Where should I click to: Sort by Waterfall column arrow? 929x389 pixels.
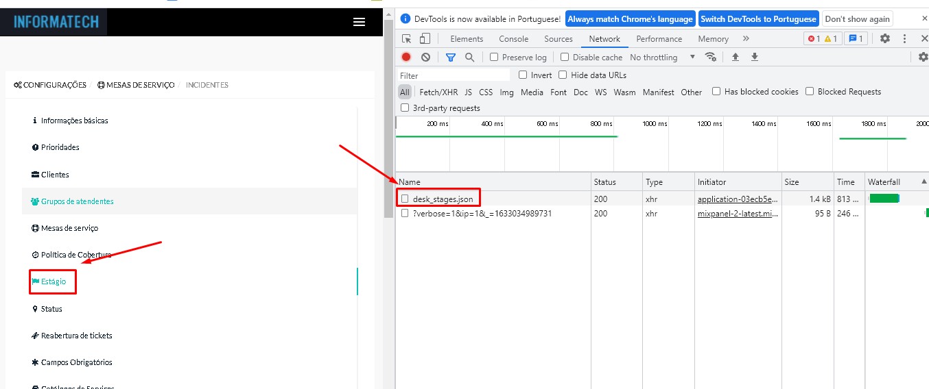(924, 181)
